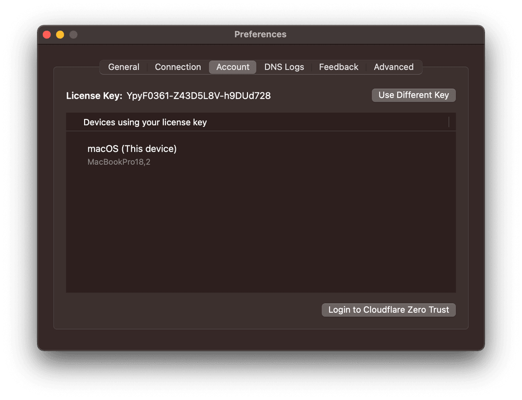The image size is (522, 400).
Task: Click inside the device list area
Action: tap(261, 224)
